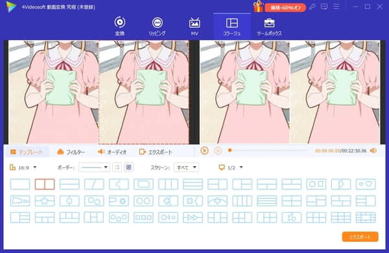The width and height of the screenshot is (389, 253).
Task: Click the orange エクスポート export button
Action: (360, 237)
